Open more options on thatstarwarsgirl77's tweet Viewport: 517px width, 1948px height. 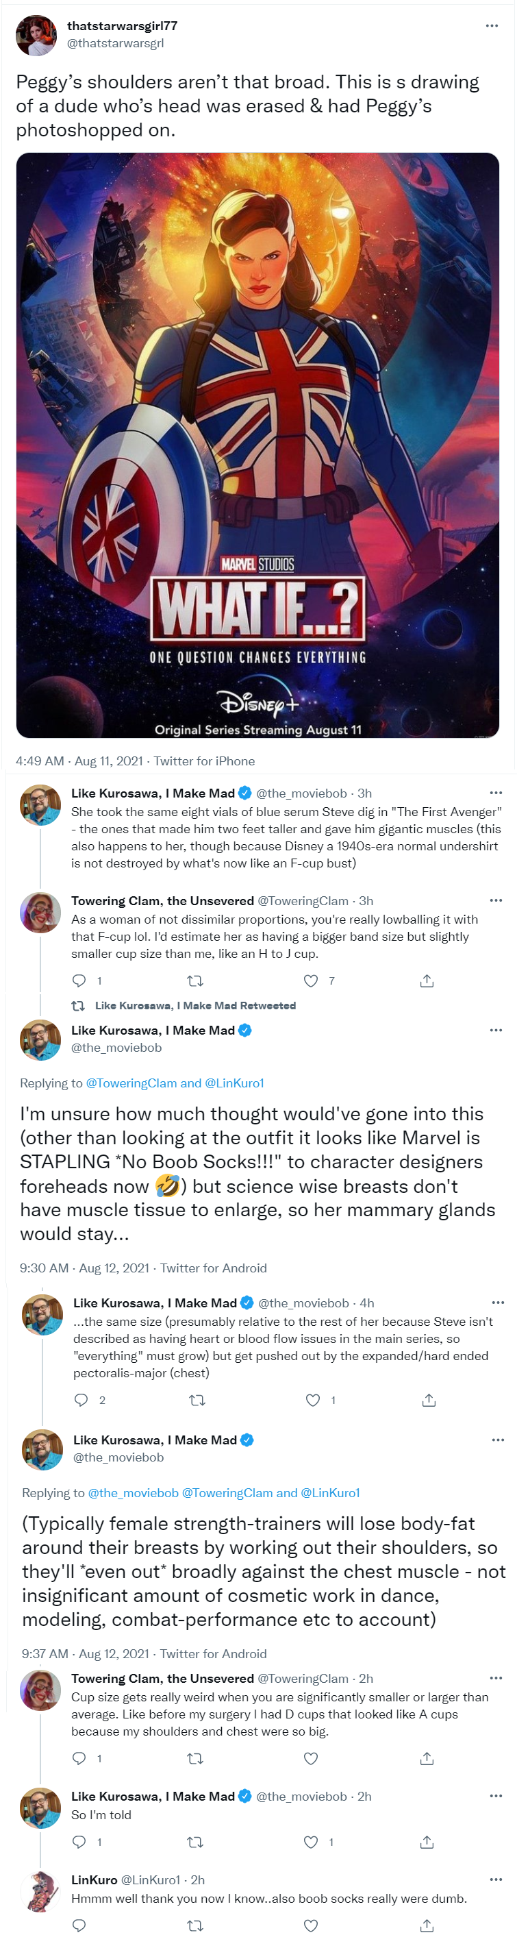click(x=491, y=26)
